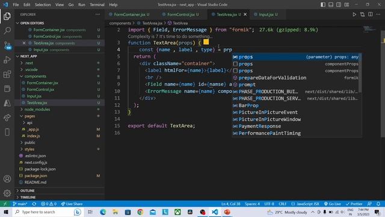Viewport: 385px width, 217px height.
Task: Click Synchronize Changes icon in status bar
Action: pyautogui.click(x=34, y=204)
